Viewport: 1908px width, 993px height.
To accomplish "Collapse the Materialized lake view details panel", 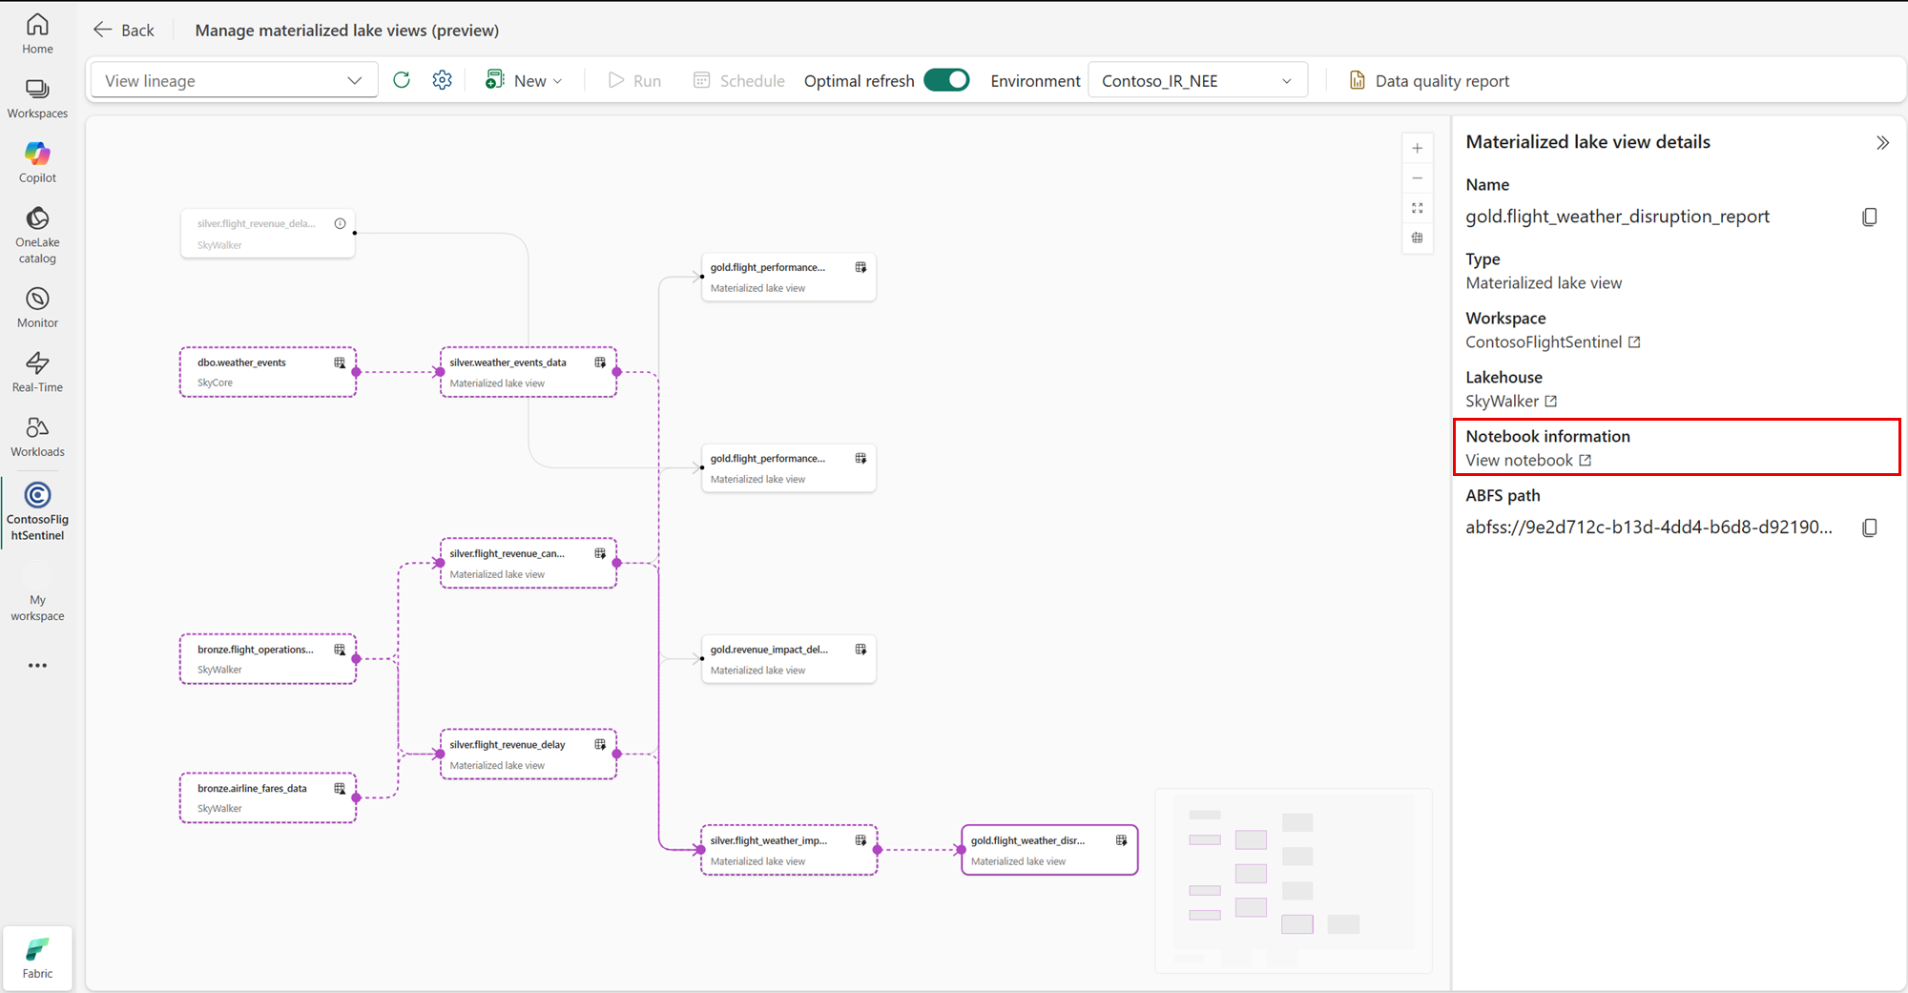I will 1881,142.
